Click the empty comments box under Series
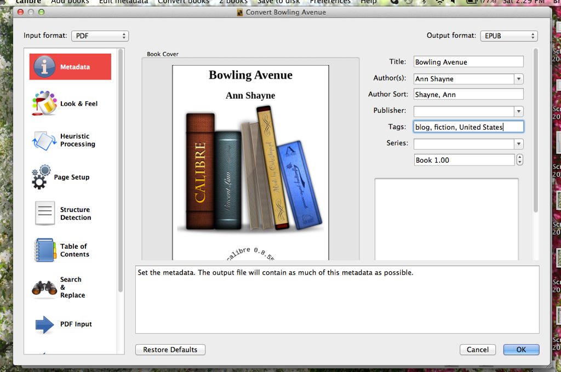 (446, 219)
